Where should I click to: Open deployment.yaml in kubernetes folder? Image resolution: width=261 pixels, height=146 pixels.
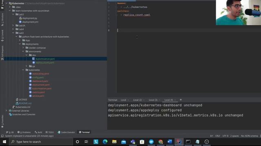click(x=41, y=85)
